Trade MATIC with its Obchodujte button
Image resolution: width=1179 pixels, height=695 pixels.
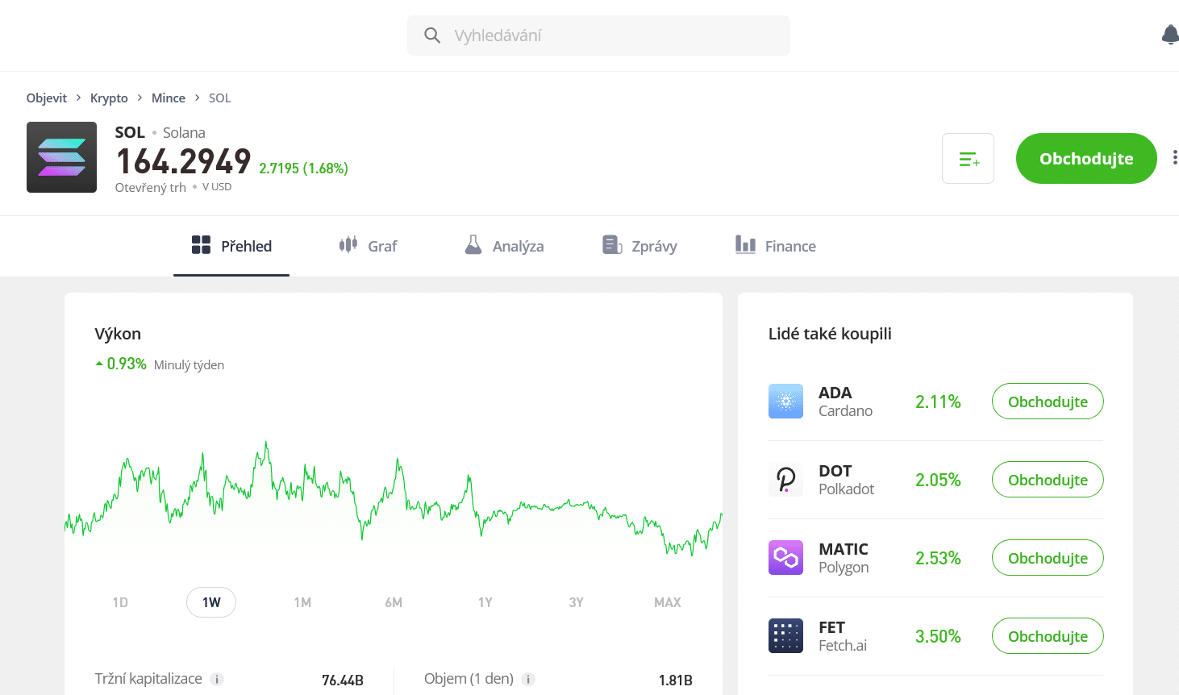coord(1048,558)
